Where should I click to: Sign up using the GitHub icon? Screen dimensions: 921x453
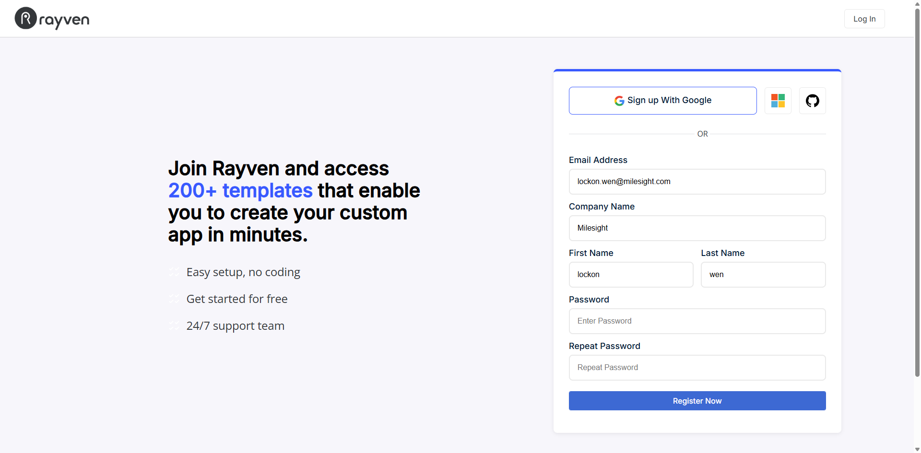pos(812,101)
